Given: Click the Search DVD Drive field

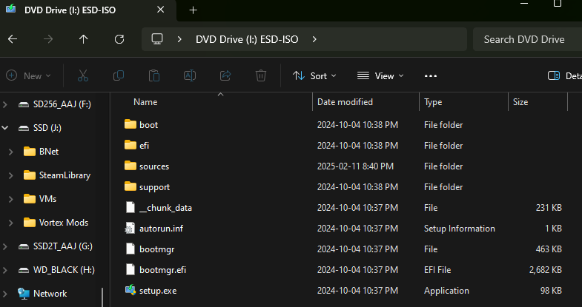Looking at the screenshot, I should point(526,39).
